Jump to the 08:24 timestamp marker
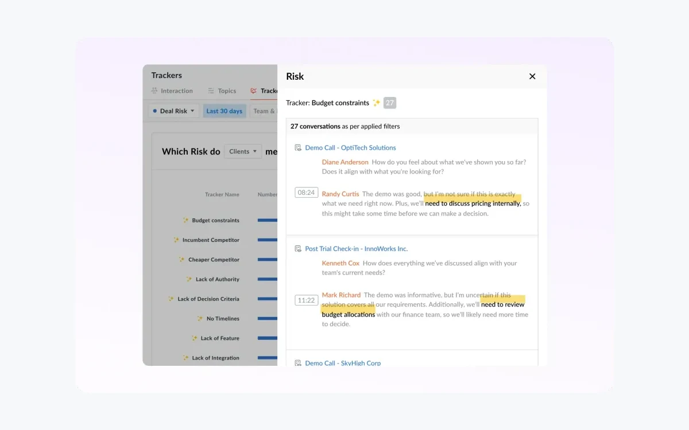689x430 pixels. [x=306, y=193]
